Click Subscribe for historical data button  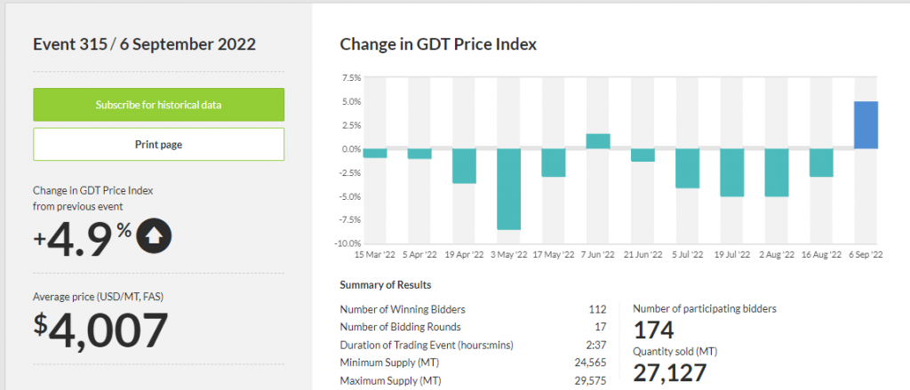tap(158, 105)
